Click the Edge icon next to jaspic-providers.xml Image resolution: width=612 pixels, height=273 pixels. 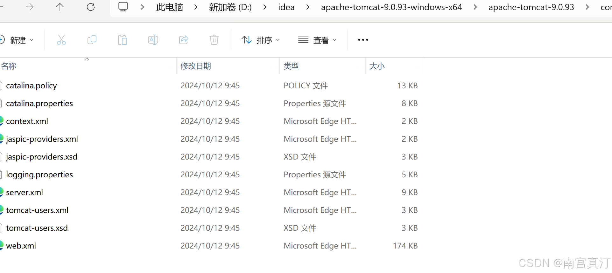pos(2,139)
